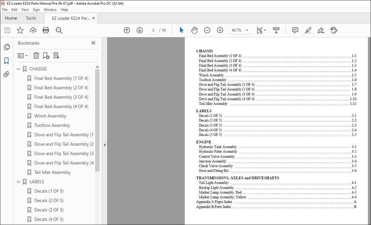Click the page number input field
The image size is (371, 225).
153,30
